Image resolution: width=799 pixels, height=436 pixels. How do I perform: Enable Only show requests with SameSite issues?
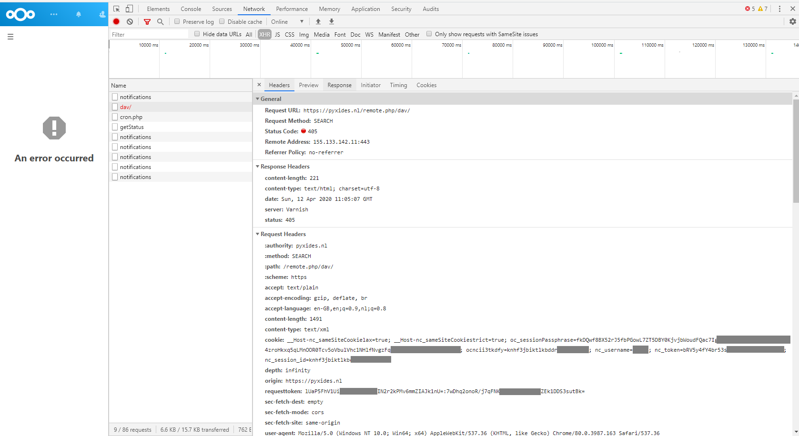[429, 34]
